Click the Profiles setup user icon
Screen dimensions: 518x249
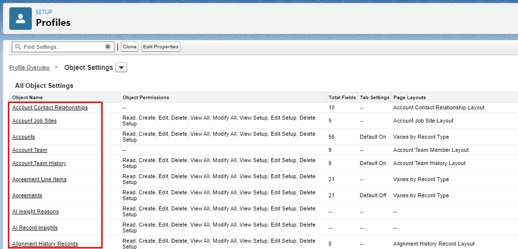21,19
